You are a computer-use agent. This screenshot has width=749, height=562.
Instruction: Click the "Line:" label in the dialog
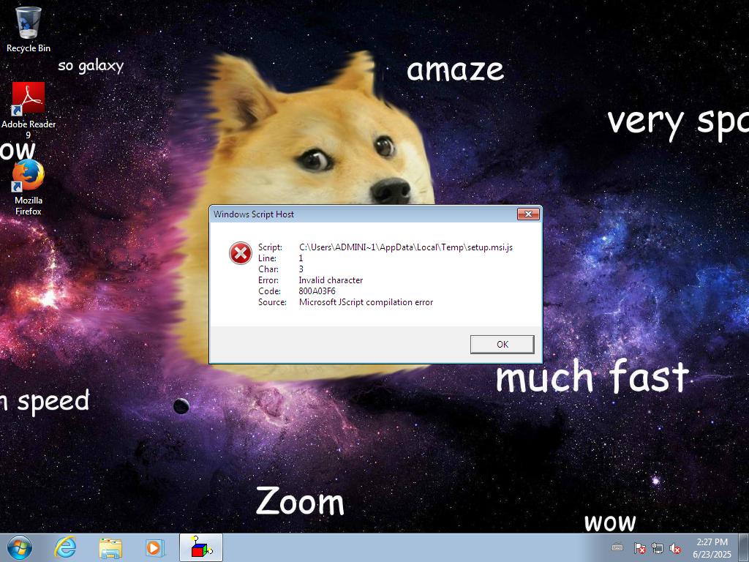267,258
